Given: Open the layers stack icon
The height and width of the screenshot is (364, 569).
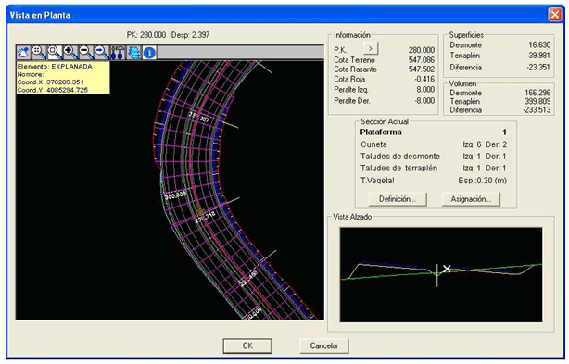Looking at the screenshot, I should (x=133, y=53).
